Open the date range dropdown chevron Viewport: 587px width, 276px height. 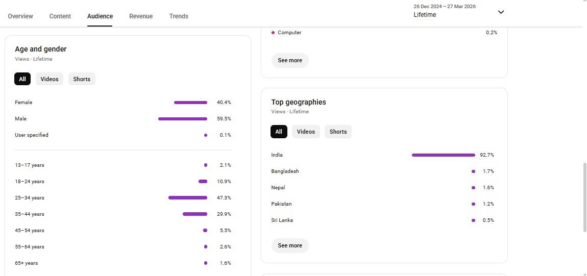(501, 12)
